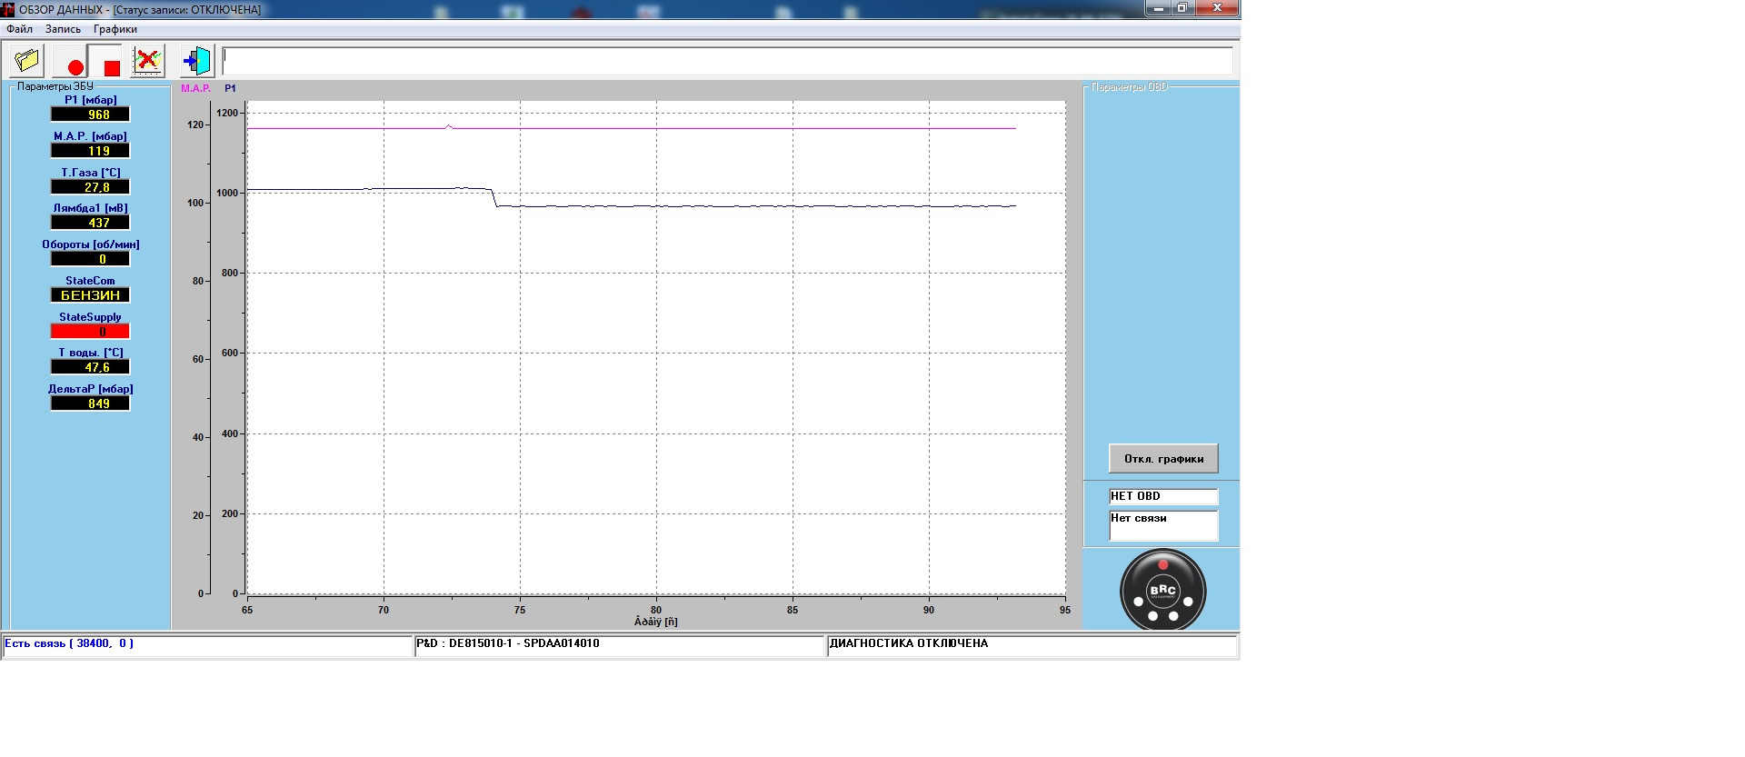Viewport: 1745px width, 757px height.
Task: Click the BRC changeover switch image
Action: pos(1163,590)
